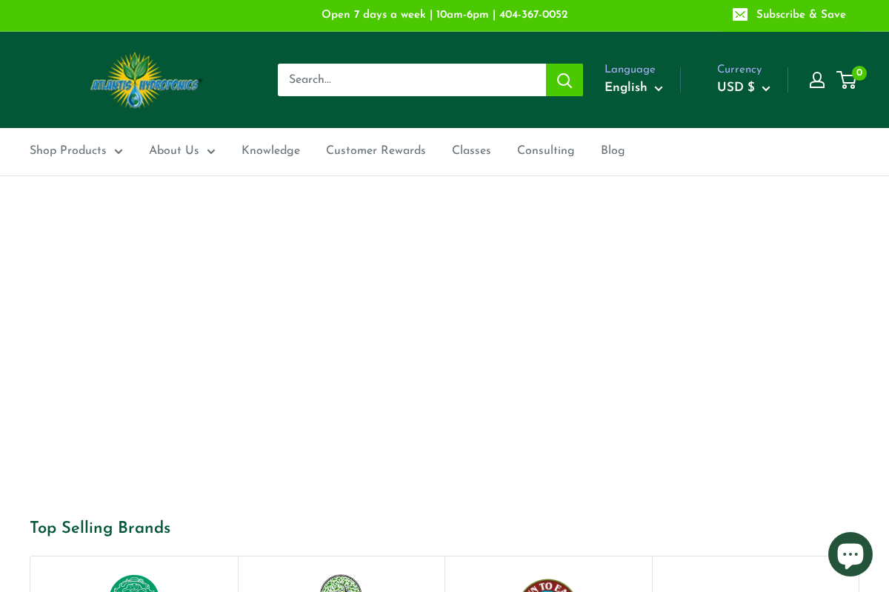
Task: Select the first Top Selling Brand logo
Action: (x=134, y=585)
